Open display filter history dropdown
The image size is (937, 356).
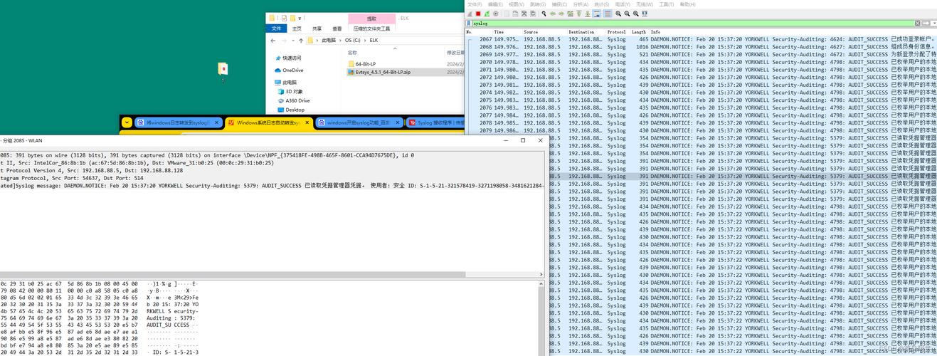point(934,23)
